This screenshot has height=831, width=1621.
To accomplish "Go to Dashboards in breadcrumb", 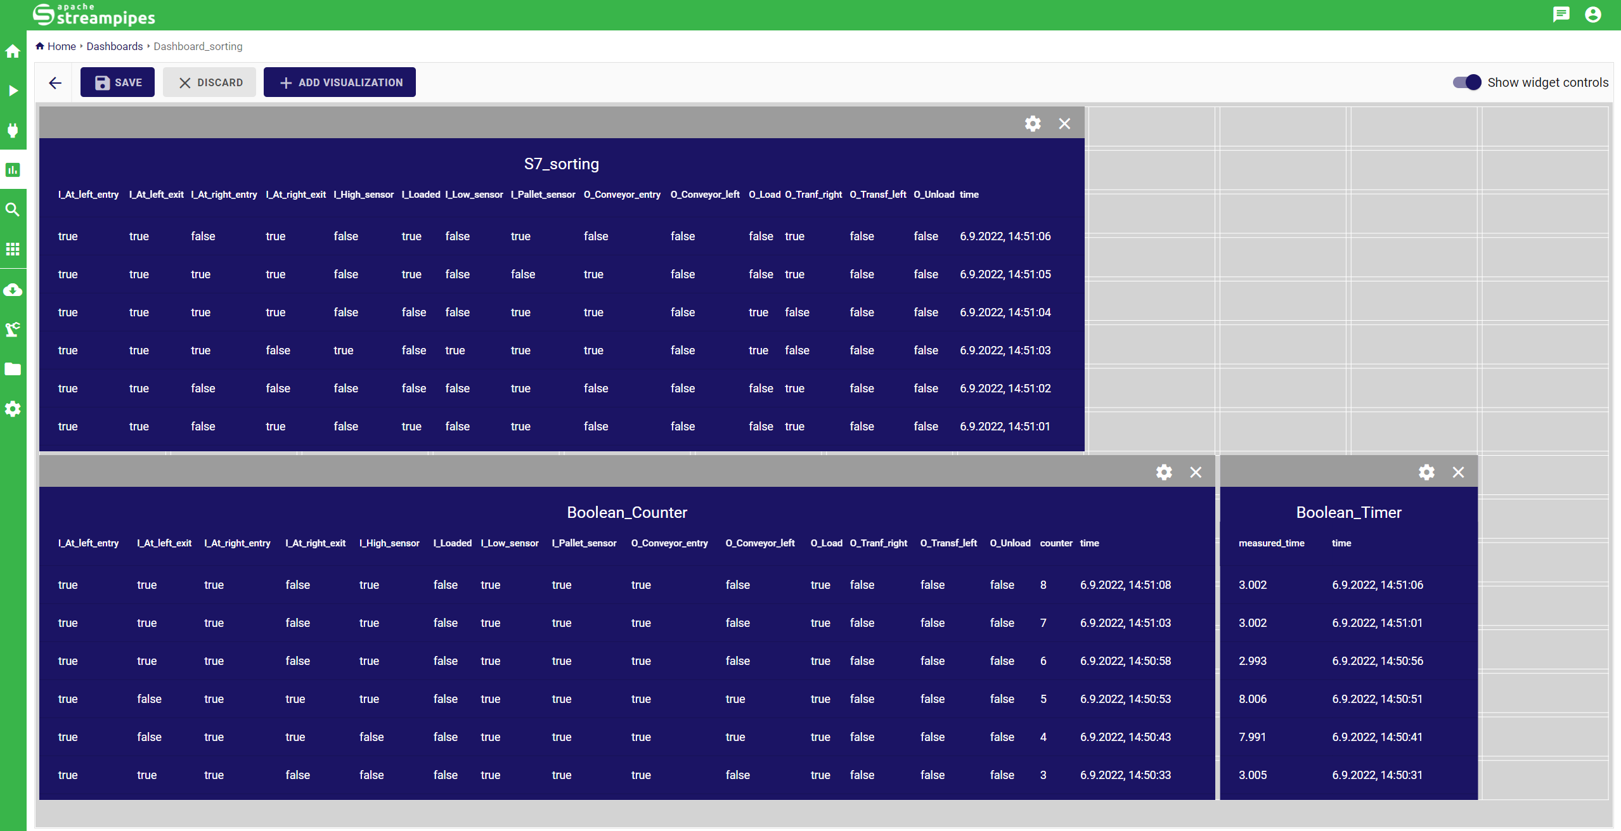I will (x=114, y=46).
